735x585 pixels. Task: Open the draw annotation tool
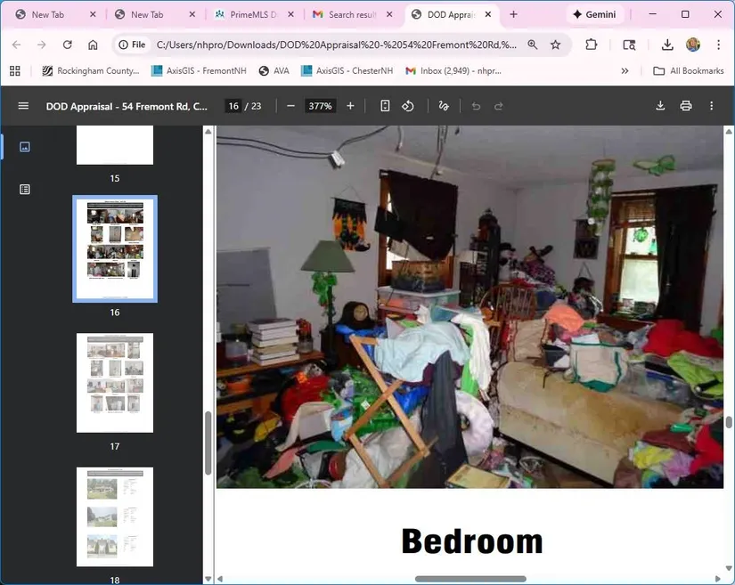(x=444, y=106)
